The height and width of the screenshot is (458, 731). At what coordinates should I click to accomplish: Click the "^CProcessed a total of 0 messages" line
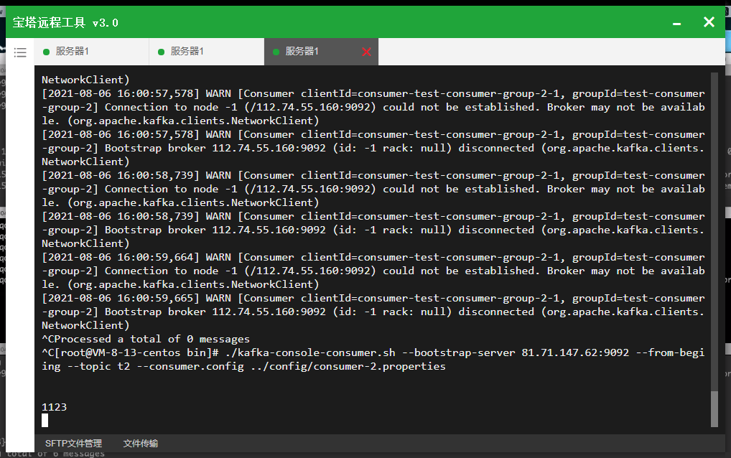146,339
